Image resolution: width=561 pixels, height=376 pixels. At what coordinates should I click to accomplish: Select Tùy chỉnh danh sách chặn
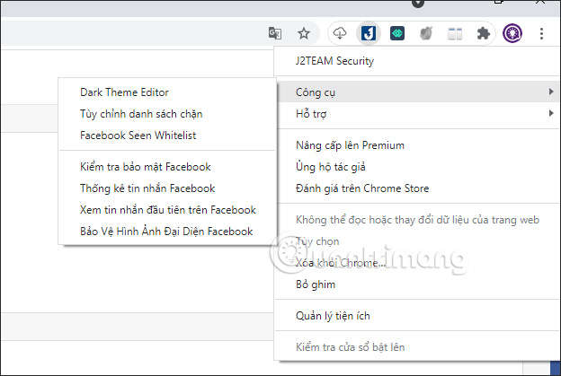pyautogui.click(x=167, y=114)
